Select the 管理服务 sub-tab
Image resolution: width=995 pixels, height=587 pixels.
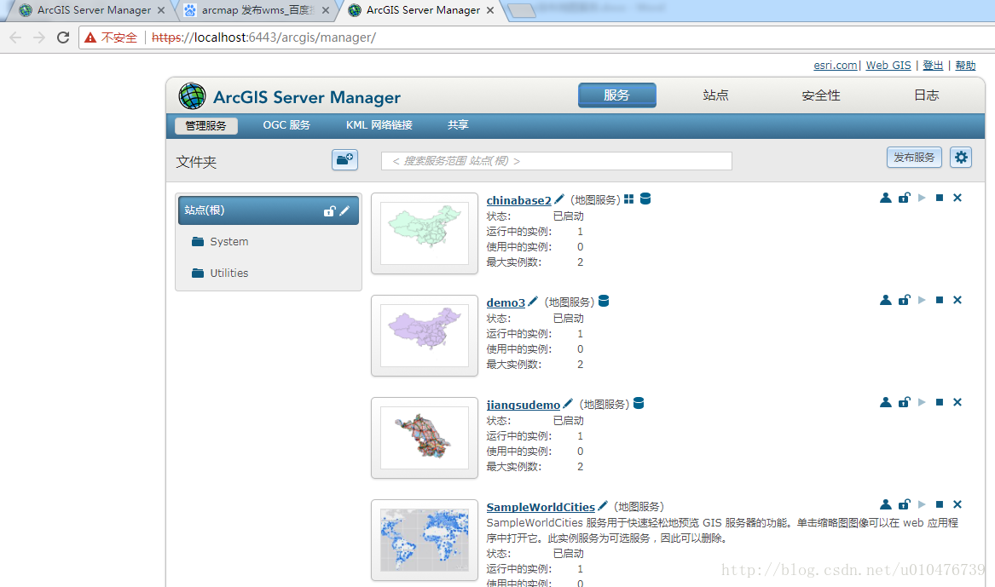206,125
